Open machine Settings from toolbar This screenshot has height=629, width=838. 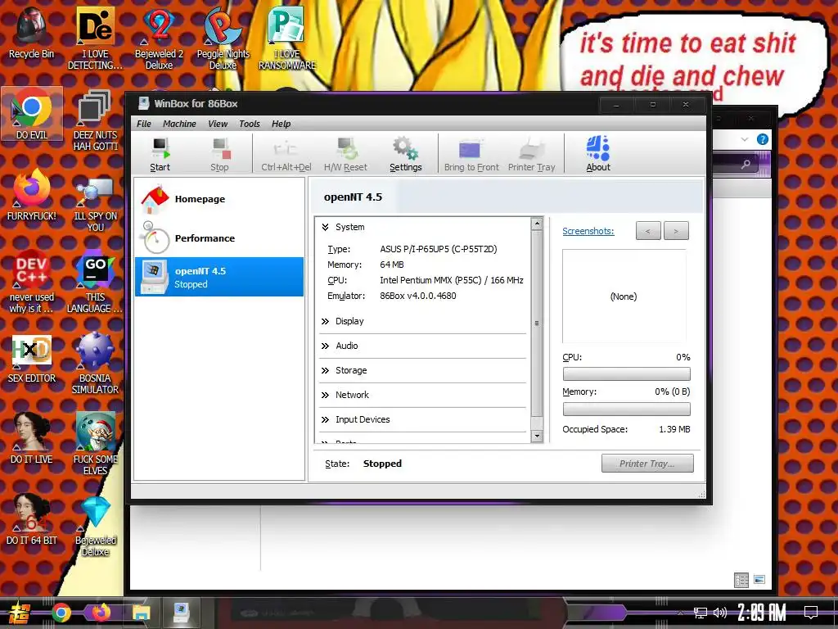click(x=406, y=154)
